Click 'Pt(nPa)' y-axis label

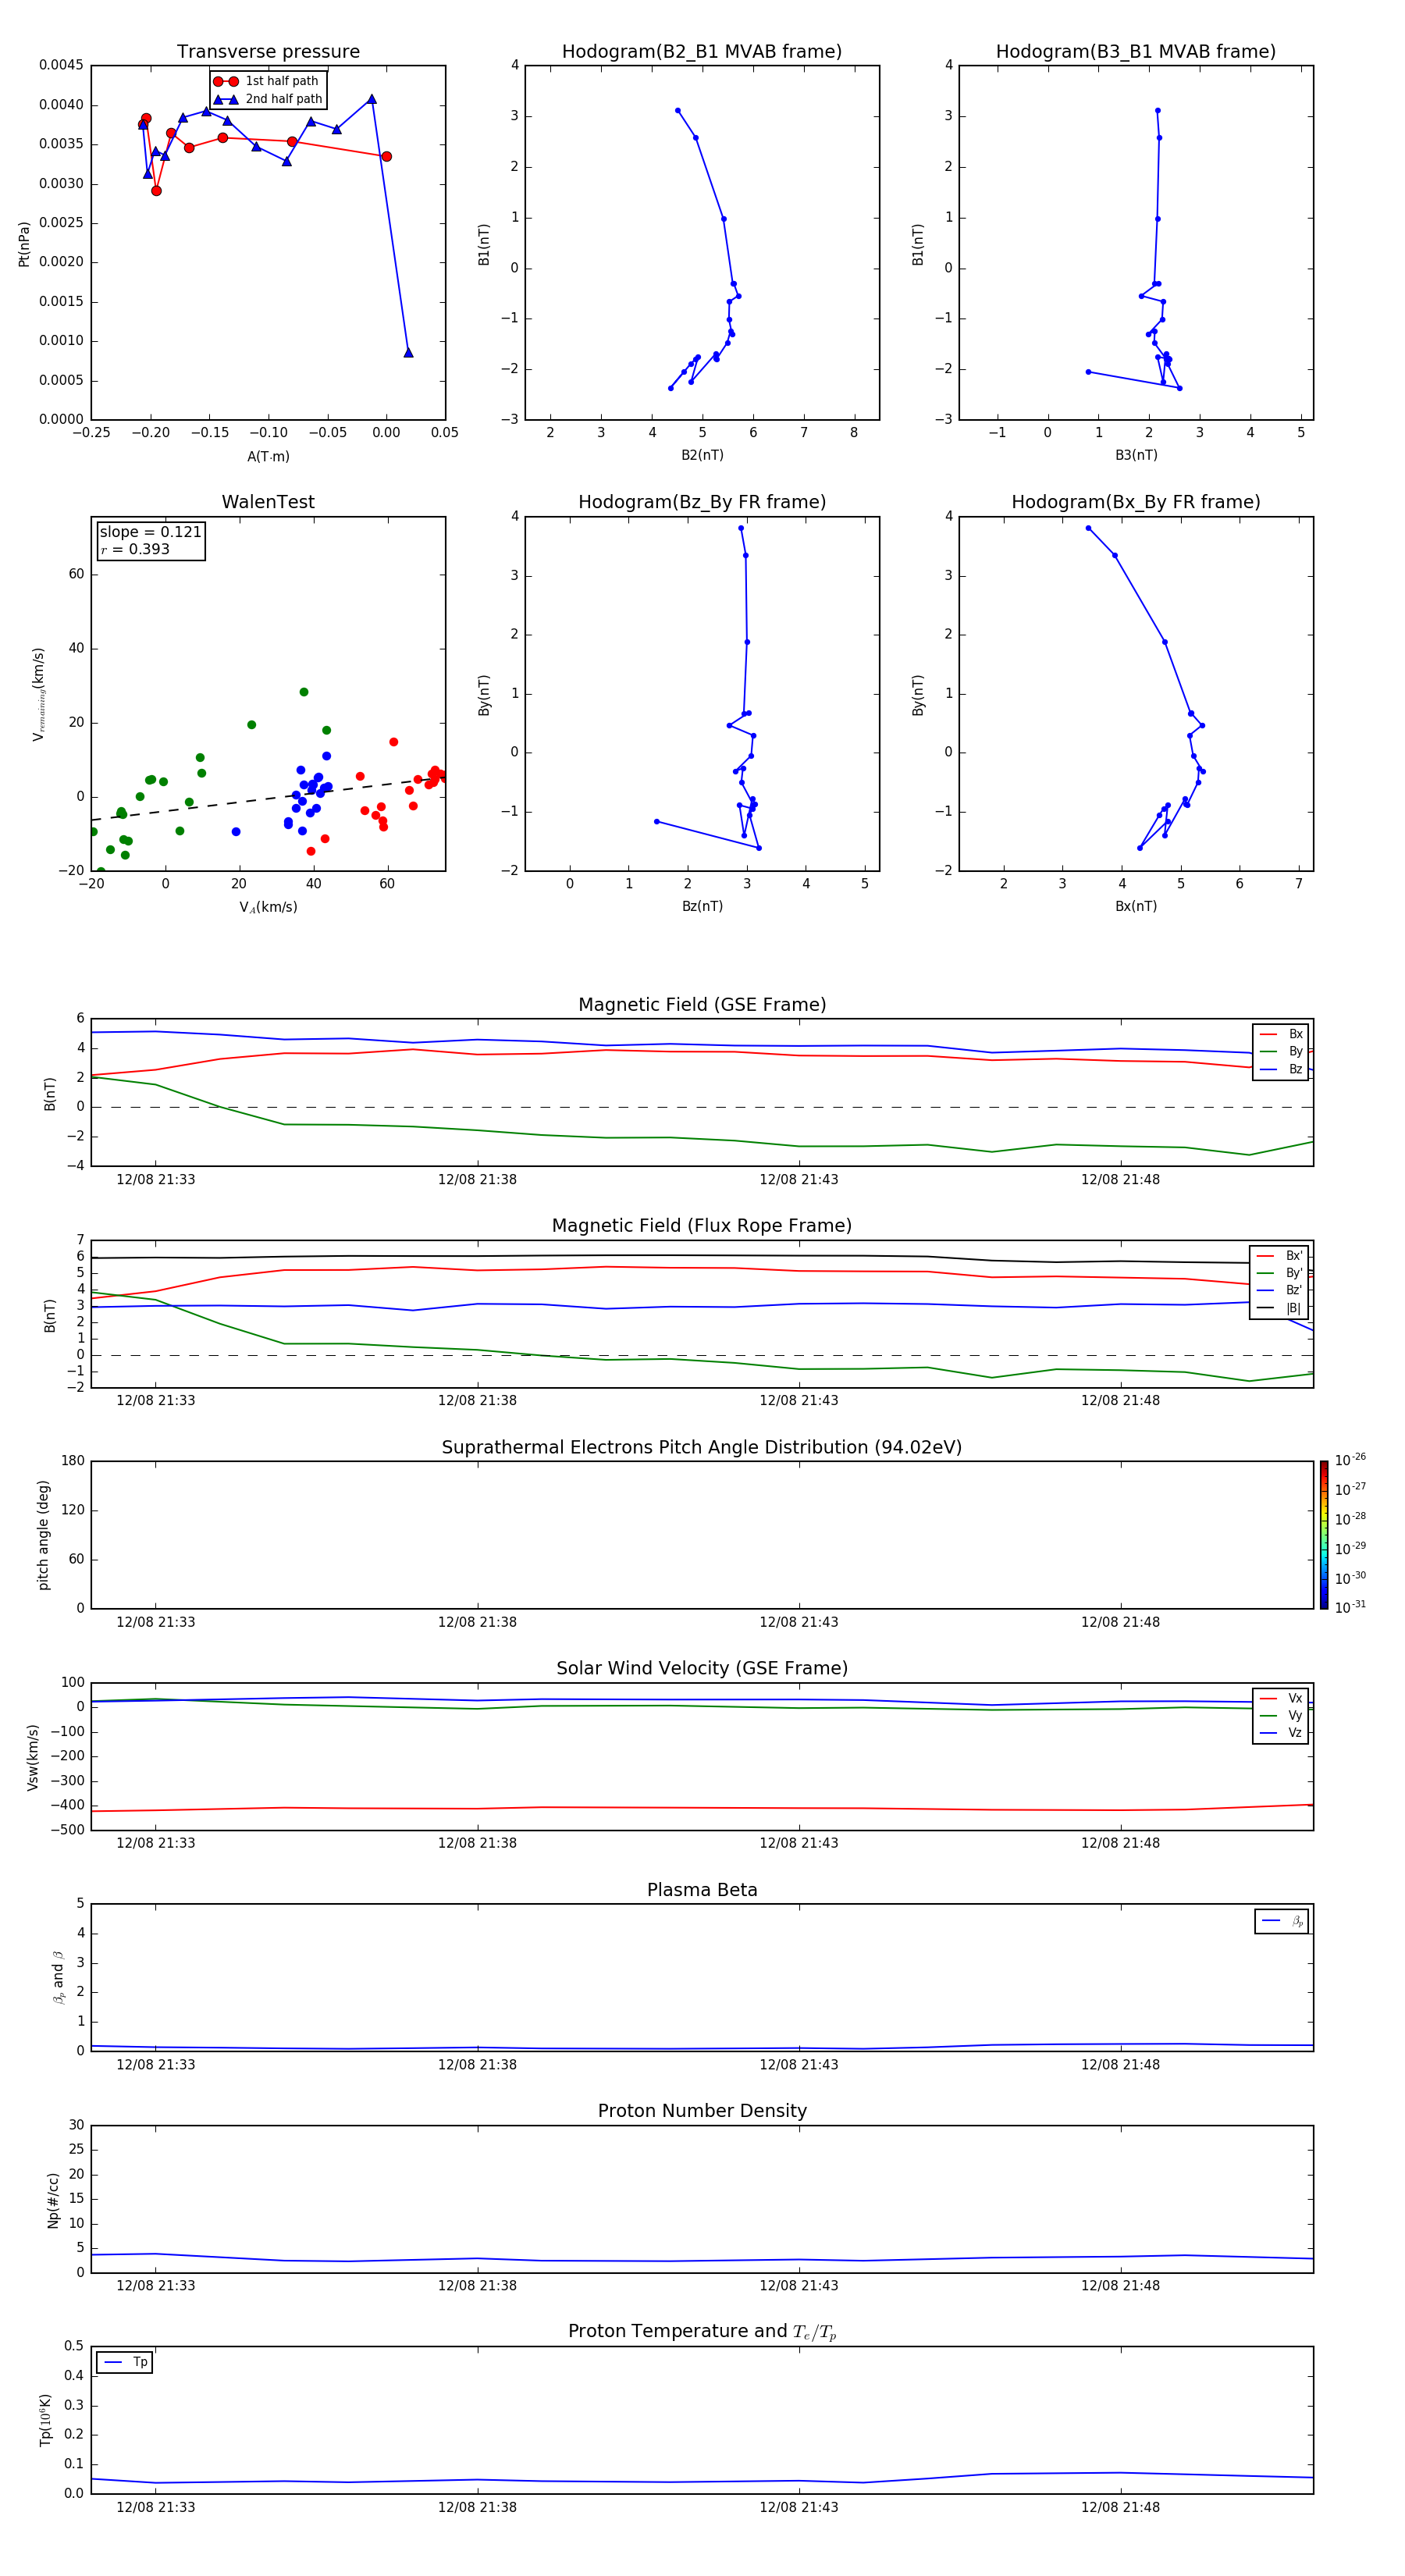[24, 243]
